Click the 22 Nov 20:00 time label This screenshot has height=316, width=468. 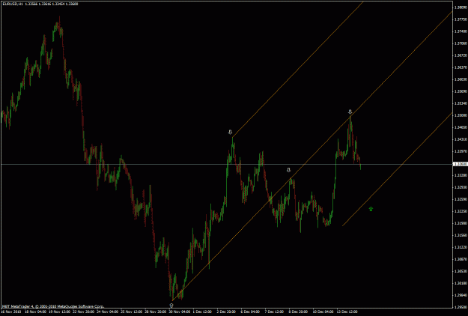point(84,312)
